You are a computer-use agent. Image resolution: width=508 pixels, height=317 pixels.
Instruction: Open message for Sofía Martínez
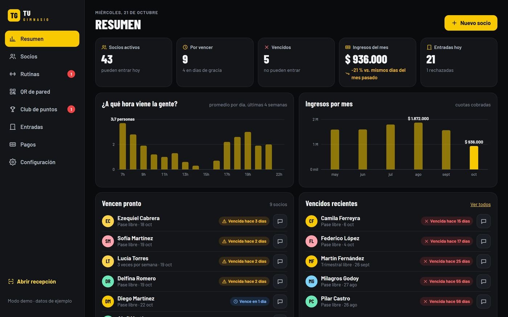click(280, 241)
